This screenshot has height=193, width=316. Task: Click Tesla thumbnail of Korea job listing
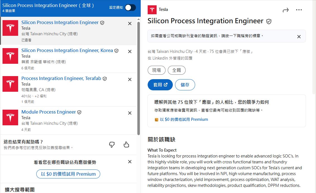click(x=10, y=56)
